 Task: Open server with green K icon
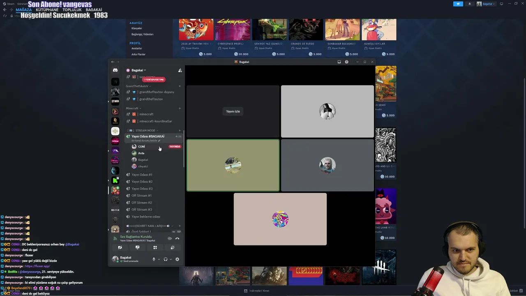115,180
